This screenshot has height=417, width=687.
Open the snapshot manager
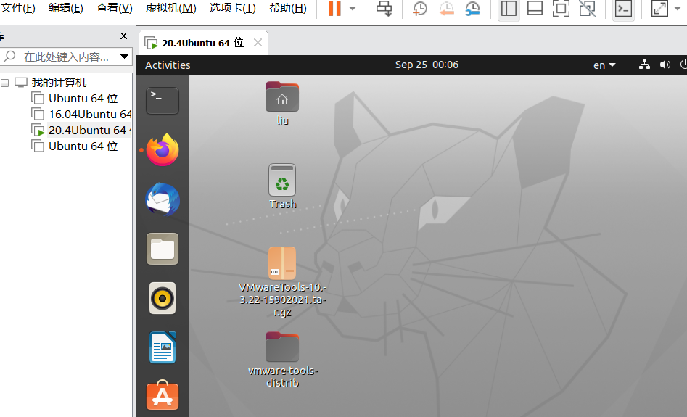pyautogui.click(x=473, y=8)
